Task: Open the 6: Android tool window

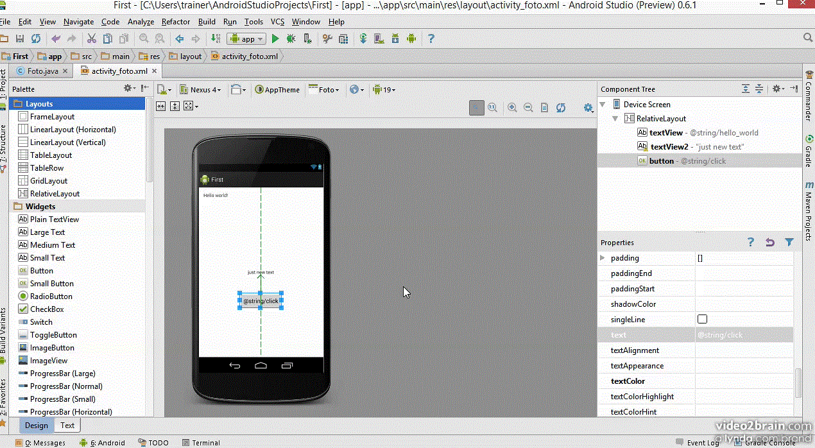Action: [102, 442]
